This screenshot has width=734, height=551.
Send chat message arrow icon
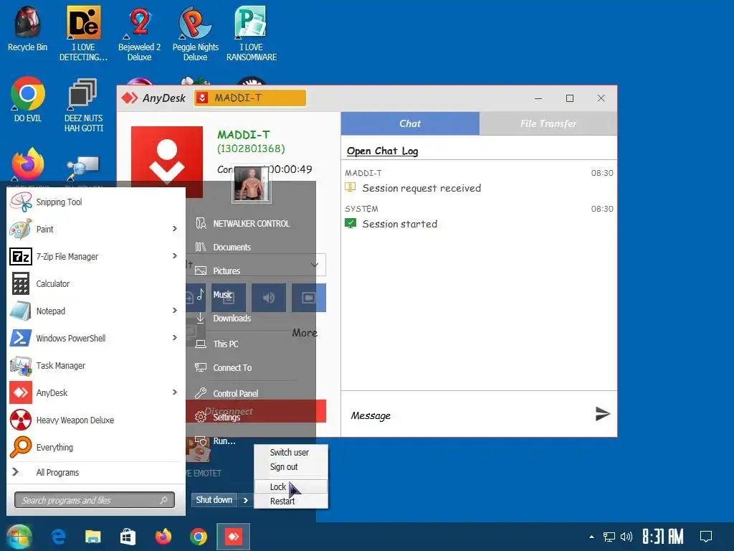point(602,414)
